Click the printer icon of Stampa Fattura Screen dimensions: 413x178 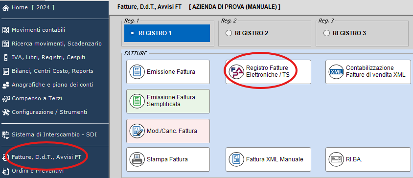137,159
